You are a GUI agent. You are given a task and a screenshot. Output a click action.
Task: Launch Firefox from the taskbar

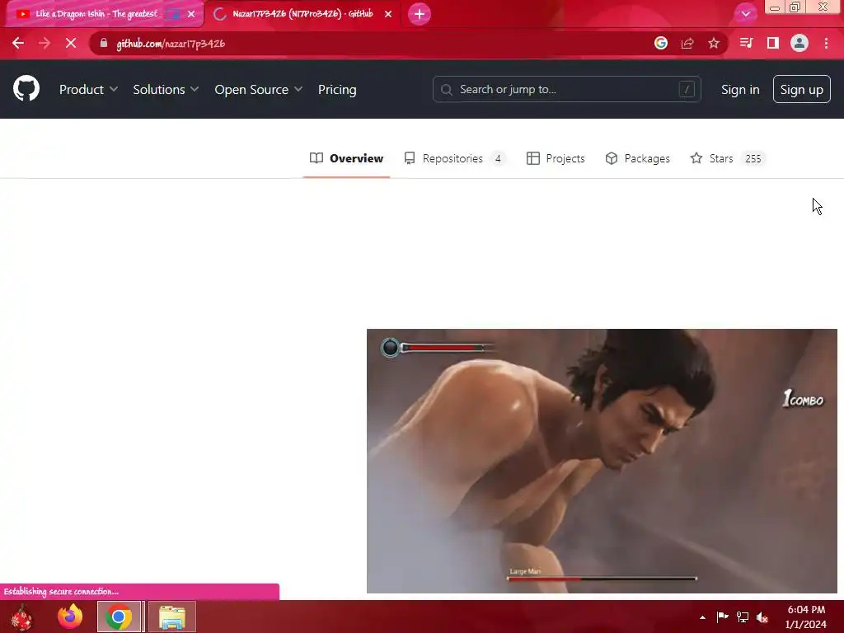(x=71, y=617)
